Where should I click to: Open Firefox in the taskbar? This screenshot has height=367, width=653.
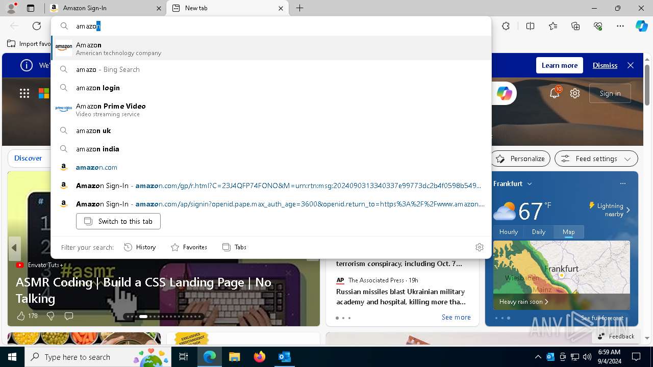click(259, 357)
